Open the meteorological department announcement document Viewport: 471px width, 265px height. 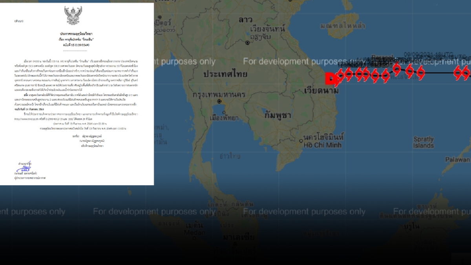coord(77,93)
